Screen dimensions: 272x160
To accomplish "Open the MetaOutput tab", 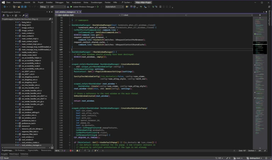I will [x=14, y=154].
